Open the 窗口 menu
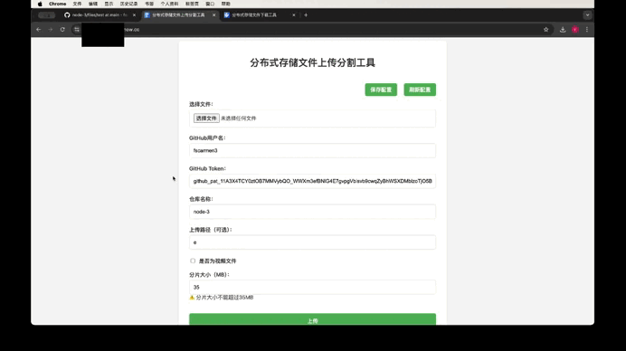The height and width of the screenshot is (351, 626). [210, 4]
